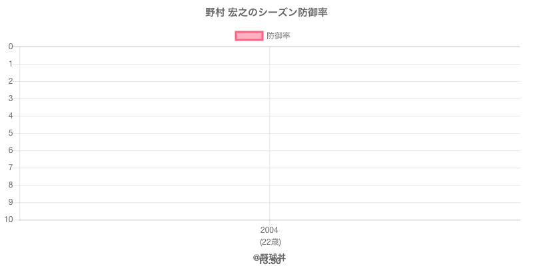This screenshot has width=533, height=266.
Task: Click the (22歳) age label
Action: coord(269,241)
